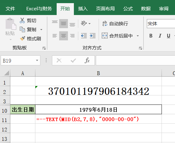This screenshot has width=175, height=143.
Task: Select cell with ID number 370101197906184342
Action: [x=98, y=91]
